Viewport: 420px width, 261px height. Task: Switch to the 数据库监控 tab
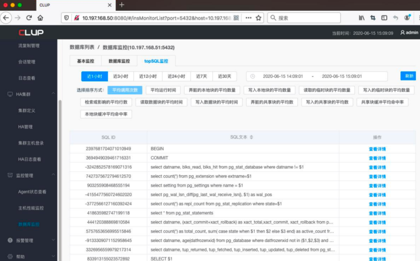tap(119, 61)
